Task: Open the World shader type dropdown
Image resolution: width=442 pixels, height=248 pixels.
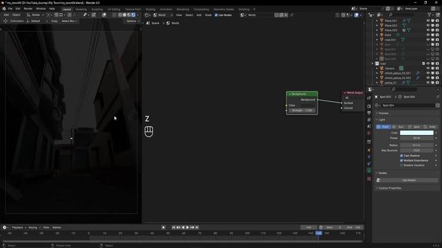Action: (163, 15)
